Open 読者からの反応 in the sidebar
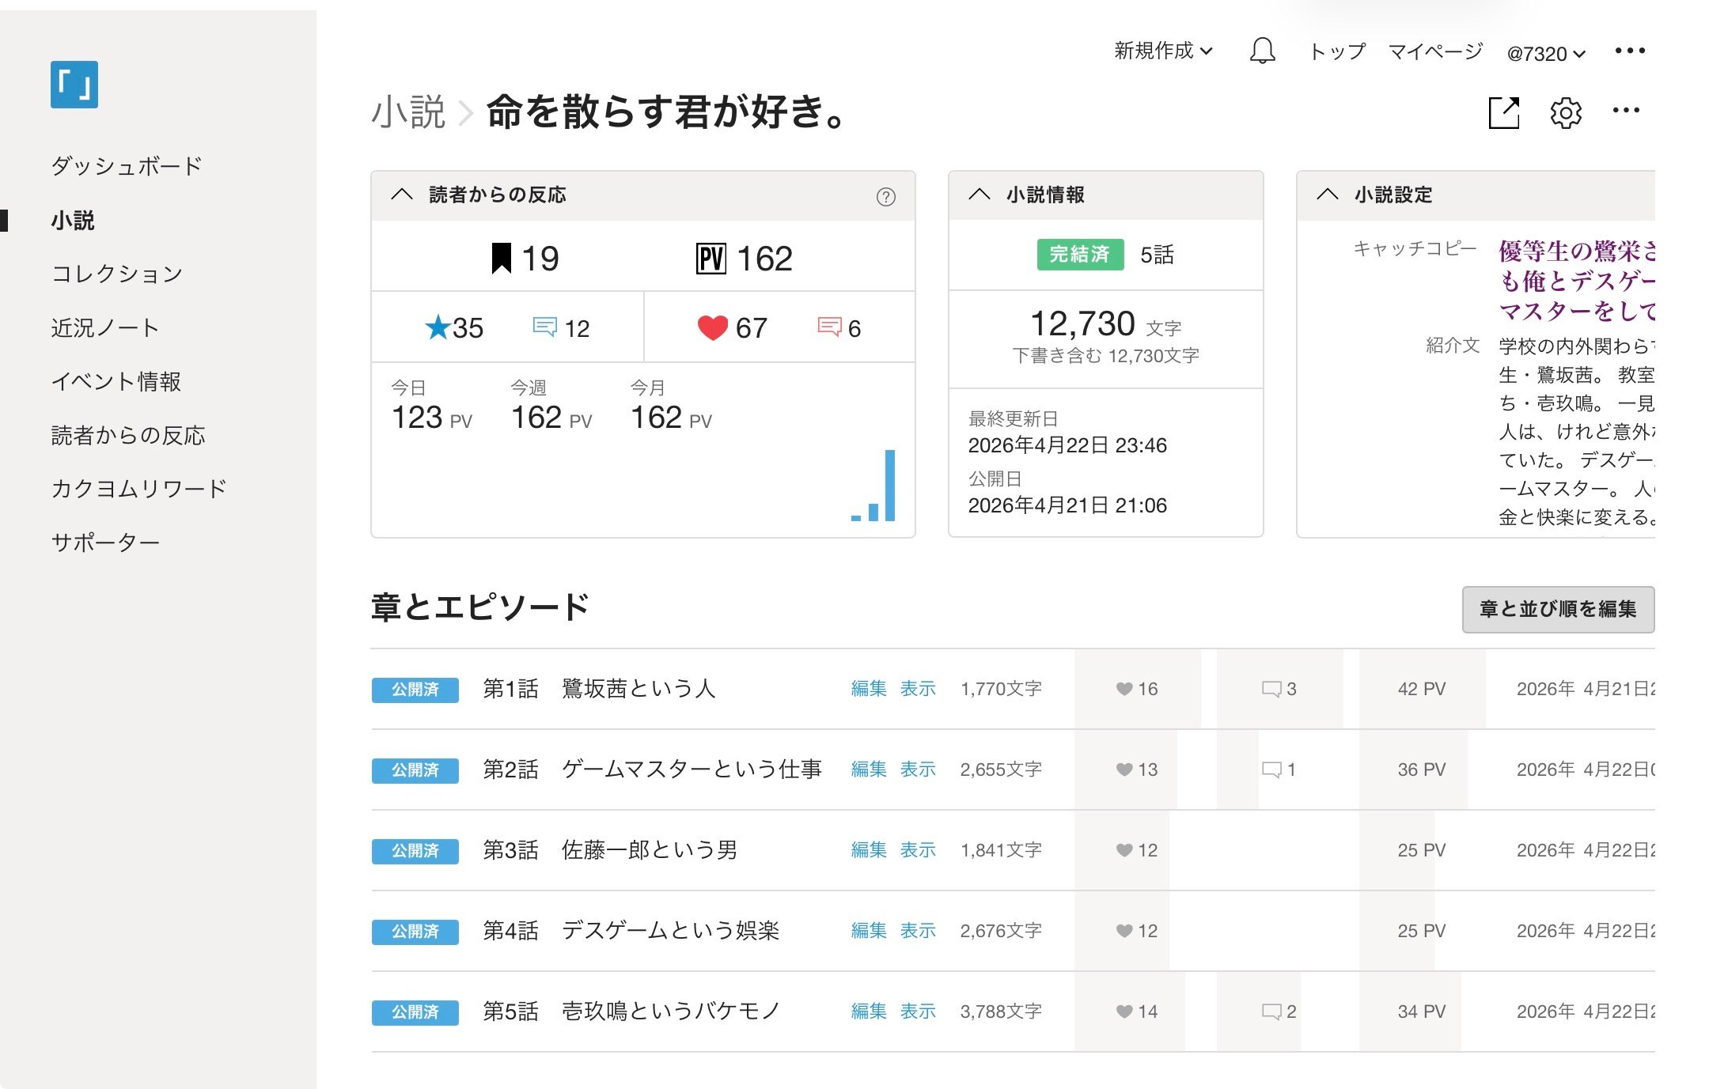Viewport: 1709px width, 1089px height. click(x=128, y=435)
